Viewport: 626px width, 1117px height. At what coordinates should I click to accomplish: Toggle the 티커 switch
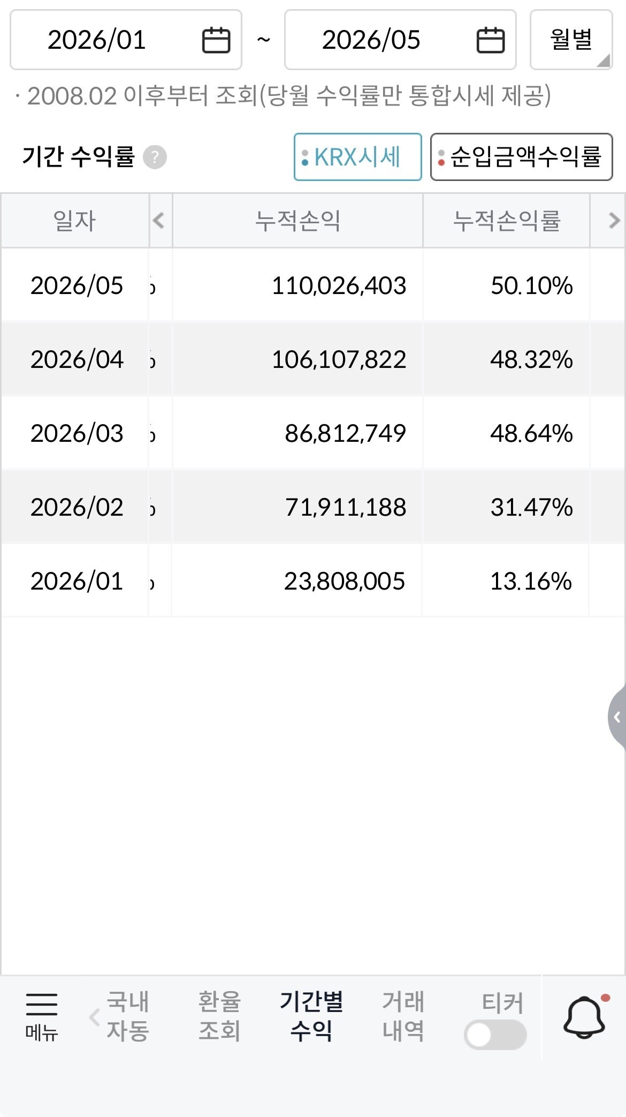click(x=495, y=1035)
